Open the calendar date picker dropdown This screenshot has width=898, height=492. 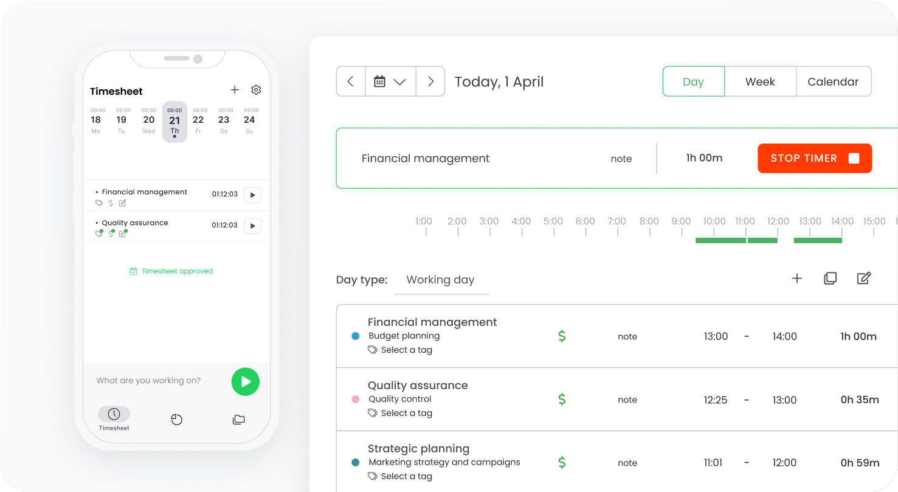(390, 81)
